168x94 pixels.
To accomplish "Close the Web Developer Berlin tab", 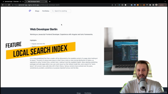I will [x=46, y=2].
